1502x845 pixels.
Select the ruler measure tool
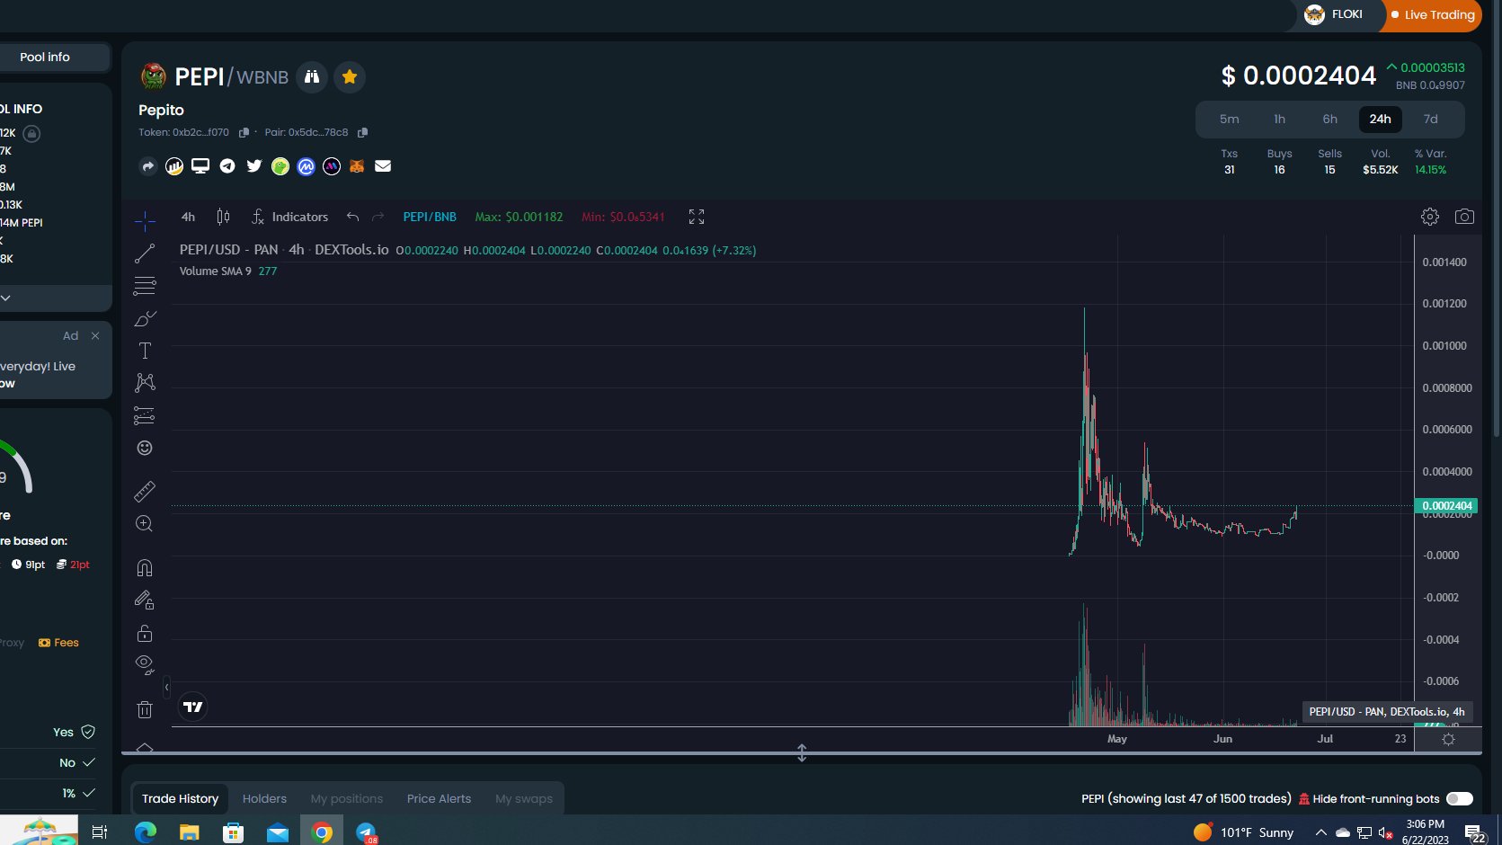[x=145, y=491]
